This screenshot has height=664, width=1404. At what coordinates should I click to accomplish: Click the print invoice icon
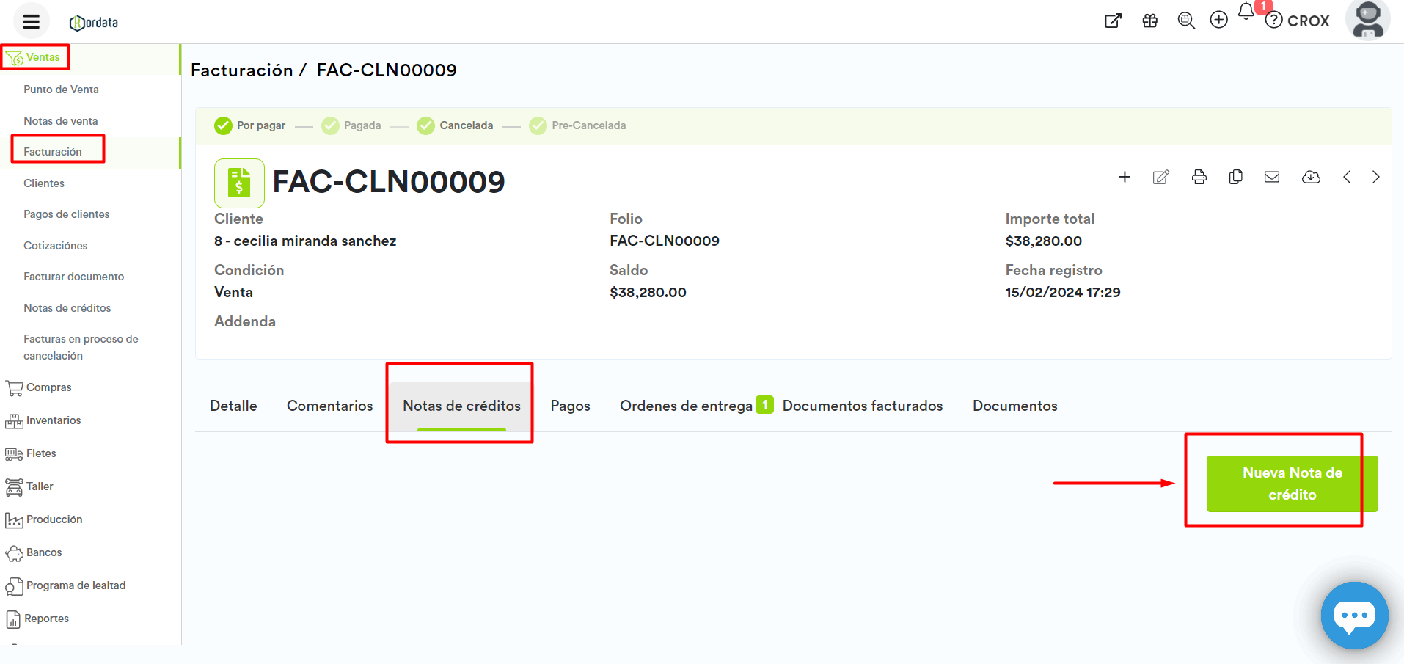1199,177
